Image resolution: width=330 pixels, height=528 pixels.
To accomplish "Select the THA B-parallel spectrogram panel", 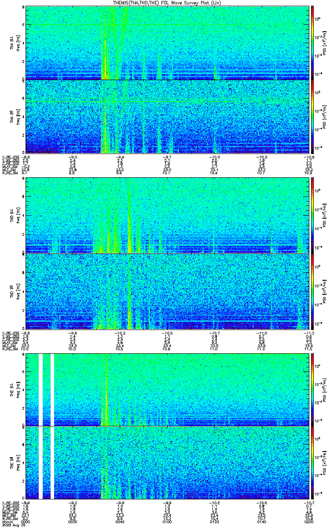I will pyautogui.click(x=167, y=116).
